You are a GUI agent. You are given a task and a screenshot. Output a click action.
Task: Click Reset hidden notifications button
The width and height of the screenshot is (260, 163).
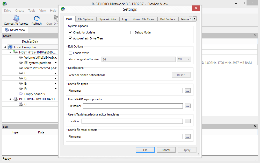coord(181,75)
